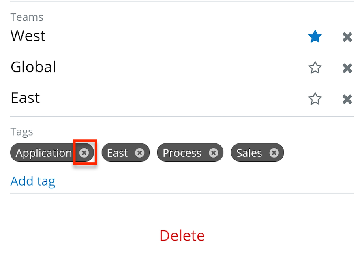Viewport: 364px width, 256px height.
Task: Select the Sales tag label
Action: point(249,153)
